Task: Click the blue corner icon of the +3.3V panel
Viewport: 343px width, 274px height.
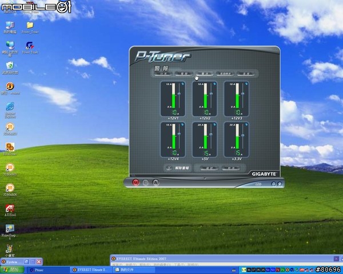Action: pos(246,124)
